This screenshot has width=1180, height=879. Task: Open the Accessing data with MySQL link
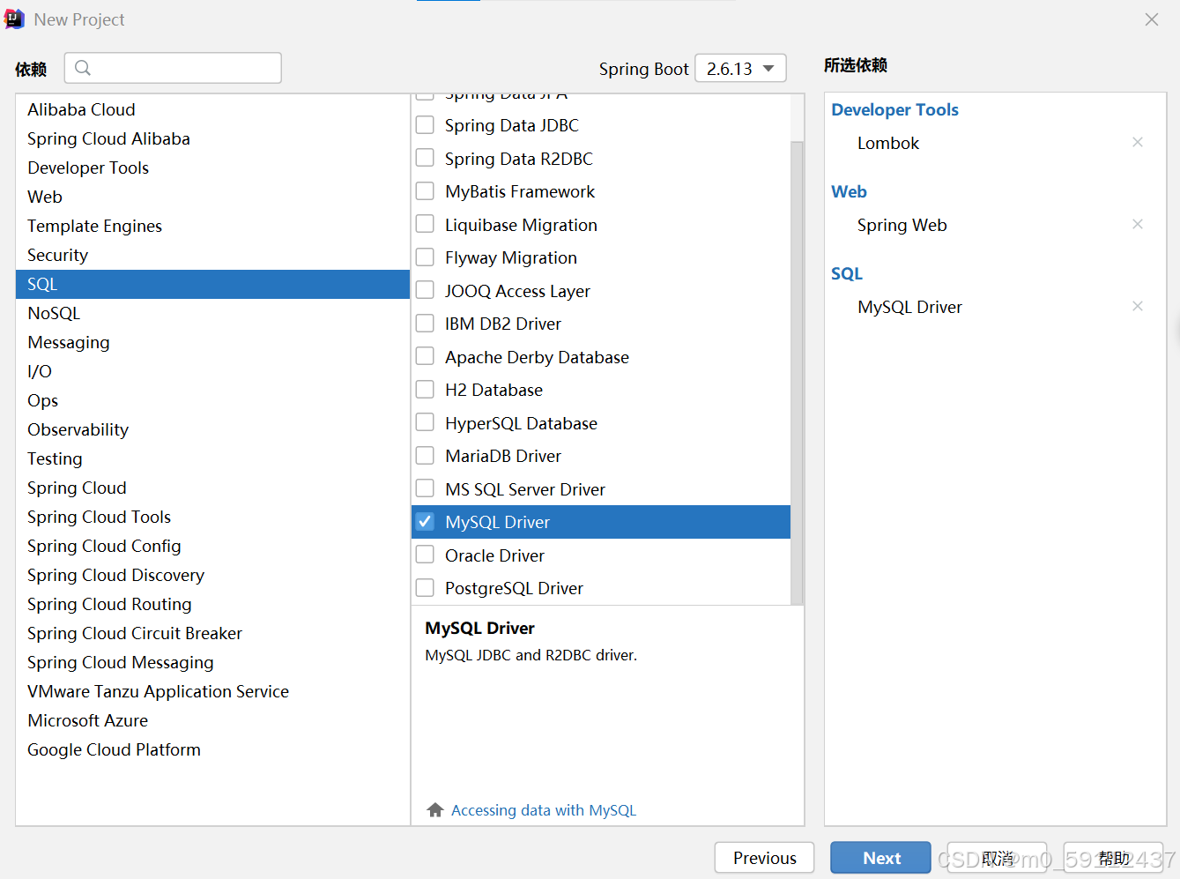point(543,809)
